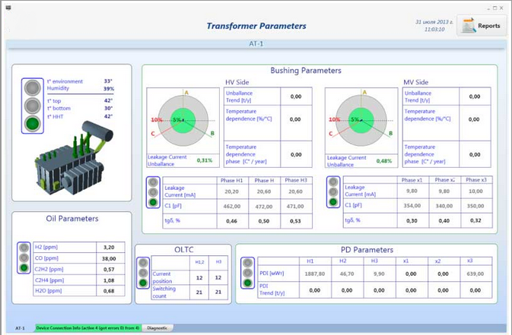This screenshot has height=335, width=512.
Task: Switch to the Diagnostic tab
Action: 157,328
